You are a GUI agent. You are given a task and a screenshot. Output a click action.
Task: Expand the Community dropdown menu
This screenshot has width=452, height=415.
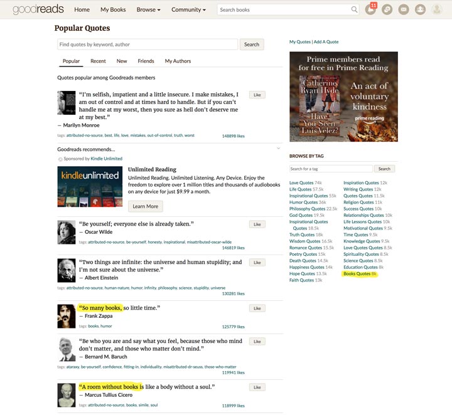[188, 9]
